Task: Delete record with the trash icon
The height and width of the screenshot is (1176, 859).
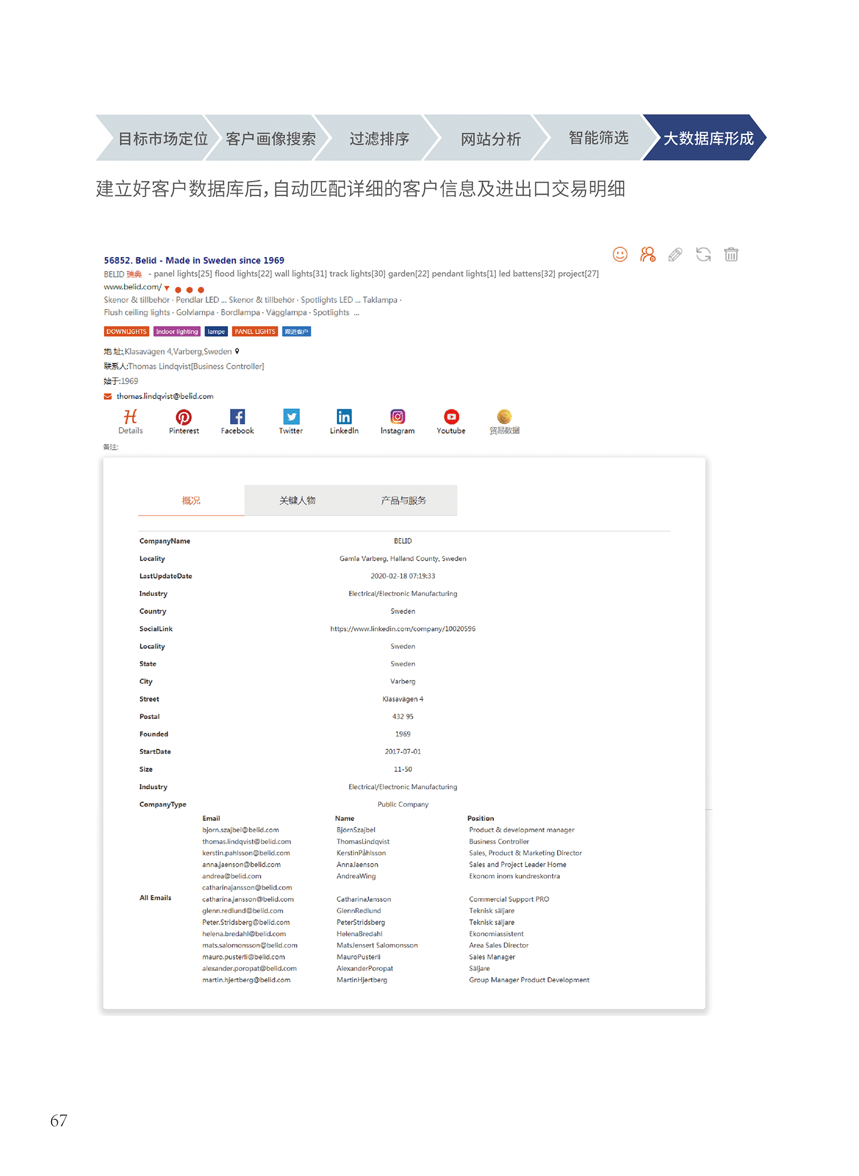Action: click(731, 254)
